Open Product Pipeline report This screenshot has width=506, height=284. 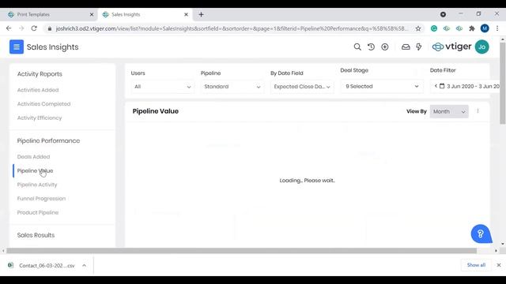tap(38, 212)
